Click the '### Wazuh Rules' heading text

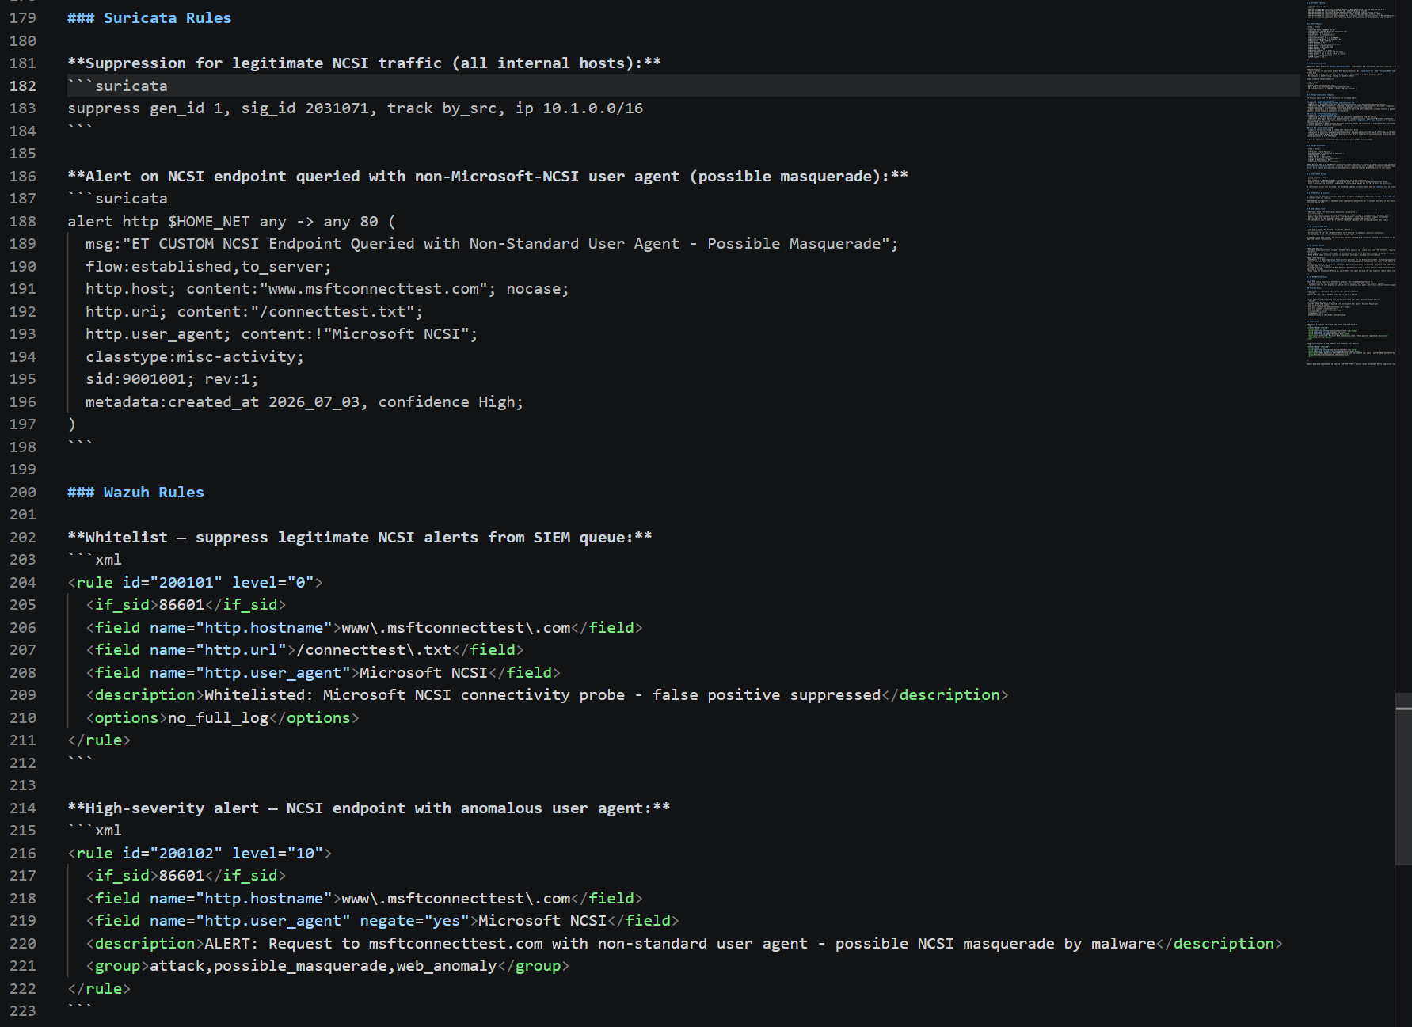click(135, 493)
